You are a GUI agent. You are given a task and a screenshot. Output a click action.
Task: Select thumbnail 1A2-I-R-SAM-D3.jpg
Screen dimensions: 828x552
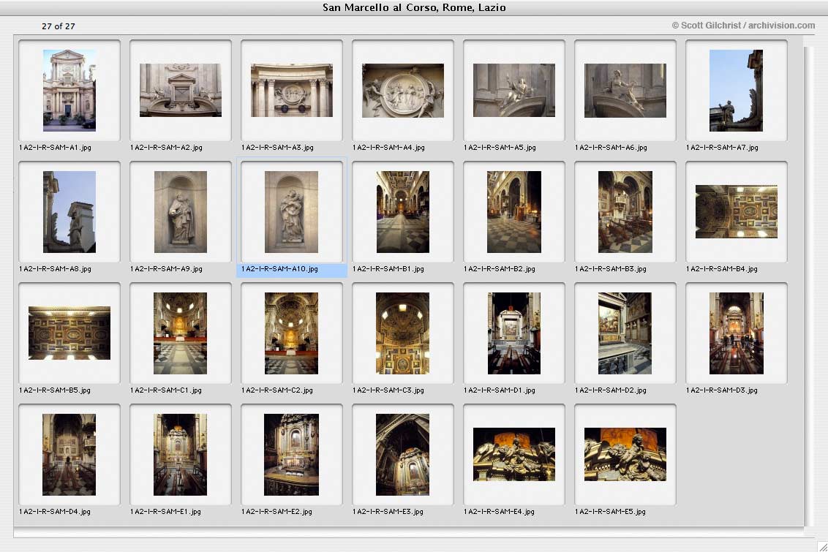click(x=736, y=333)
